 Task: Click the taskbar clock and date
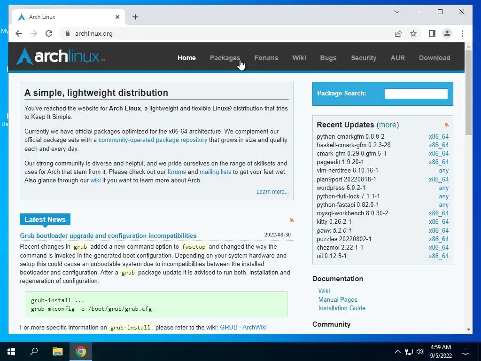coord(441,352)
